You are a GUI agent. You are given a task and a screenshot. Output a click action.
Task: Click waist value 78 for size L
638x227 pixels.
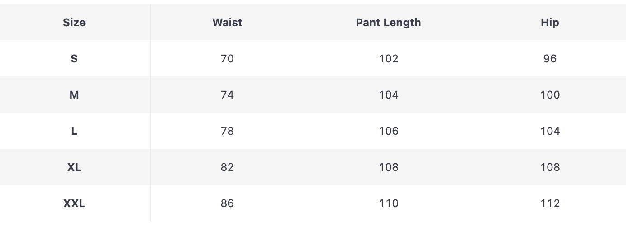coord(227,131)
